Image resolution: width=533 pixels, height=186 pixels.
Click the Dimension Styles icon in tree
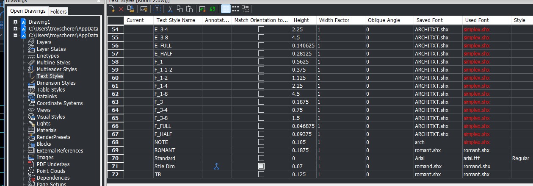coord(31,83)
